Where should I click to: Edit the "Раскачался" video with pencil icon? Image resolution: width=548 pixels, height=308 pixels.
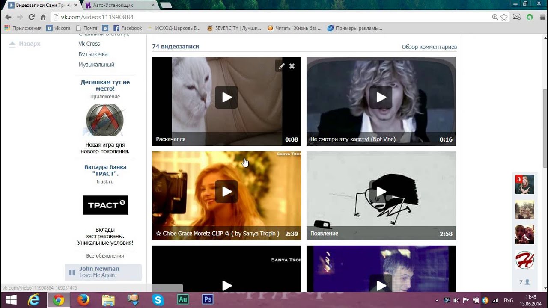[281, 66]
